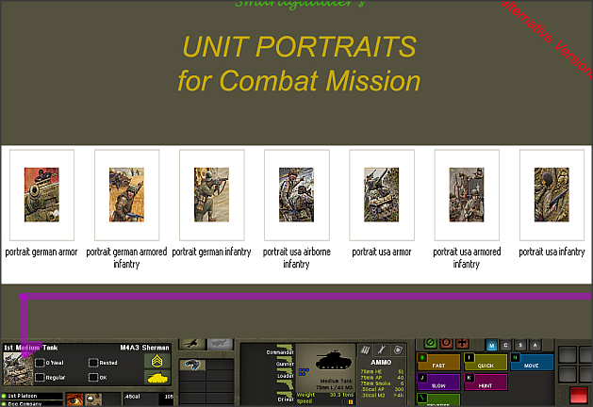Click the .50cal AP ammo row

pyautogui.click(x=382, y=389)
